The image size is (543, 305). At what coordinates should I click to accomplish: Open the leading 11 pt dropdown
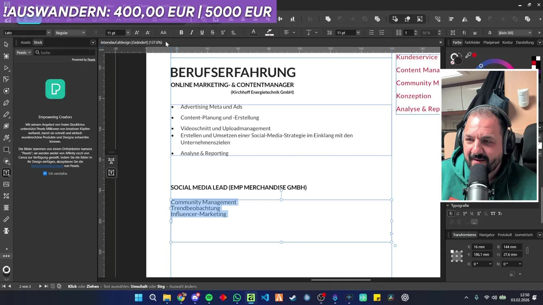pos(358,33)
